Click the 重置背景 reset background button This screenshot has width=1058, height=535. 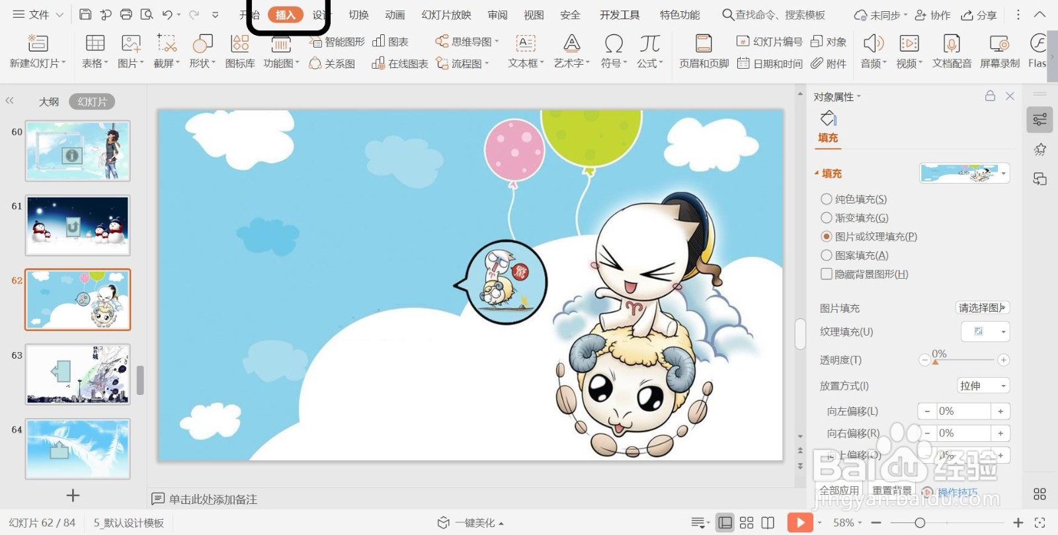(x=891, y=490)
